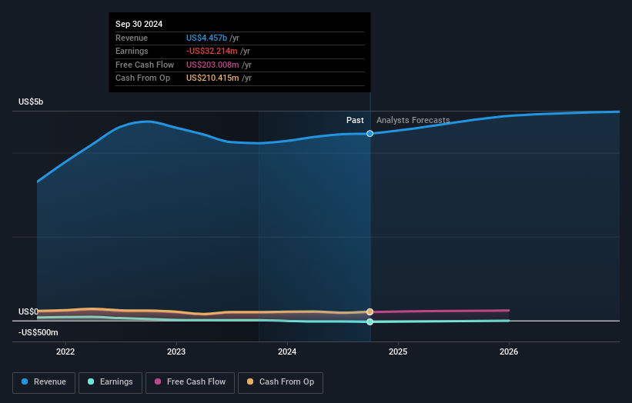Click the orange Cash From Op legend dot

[x=250, y=381]
